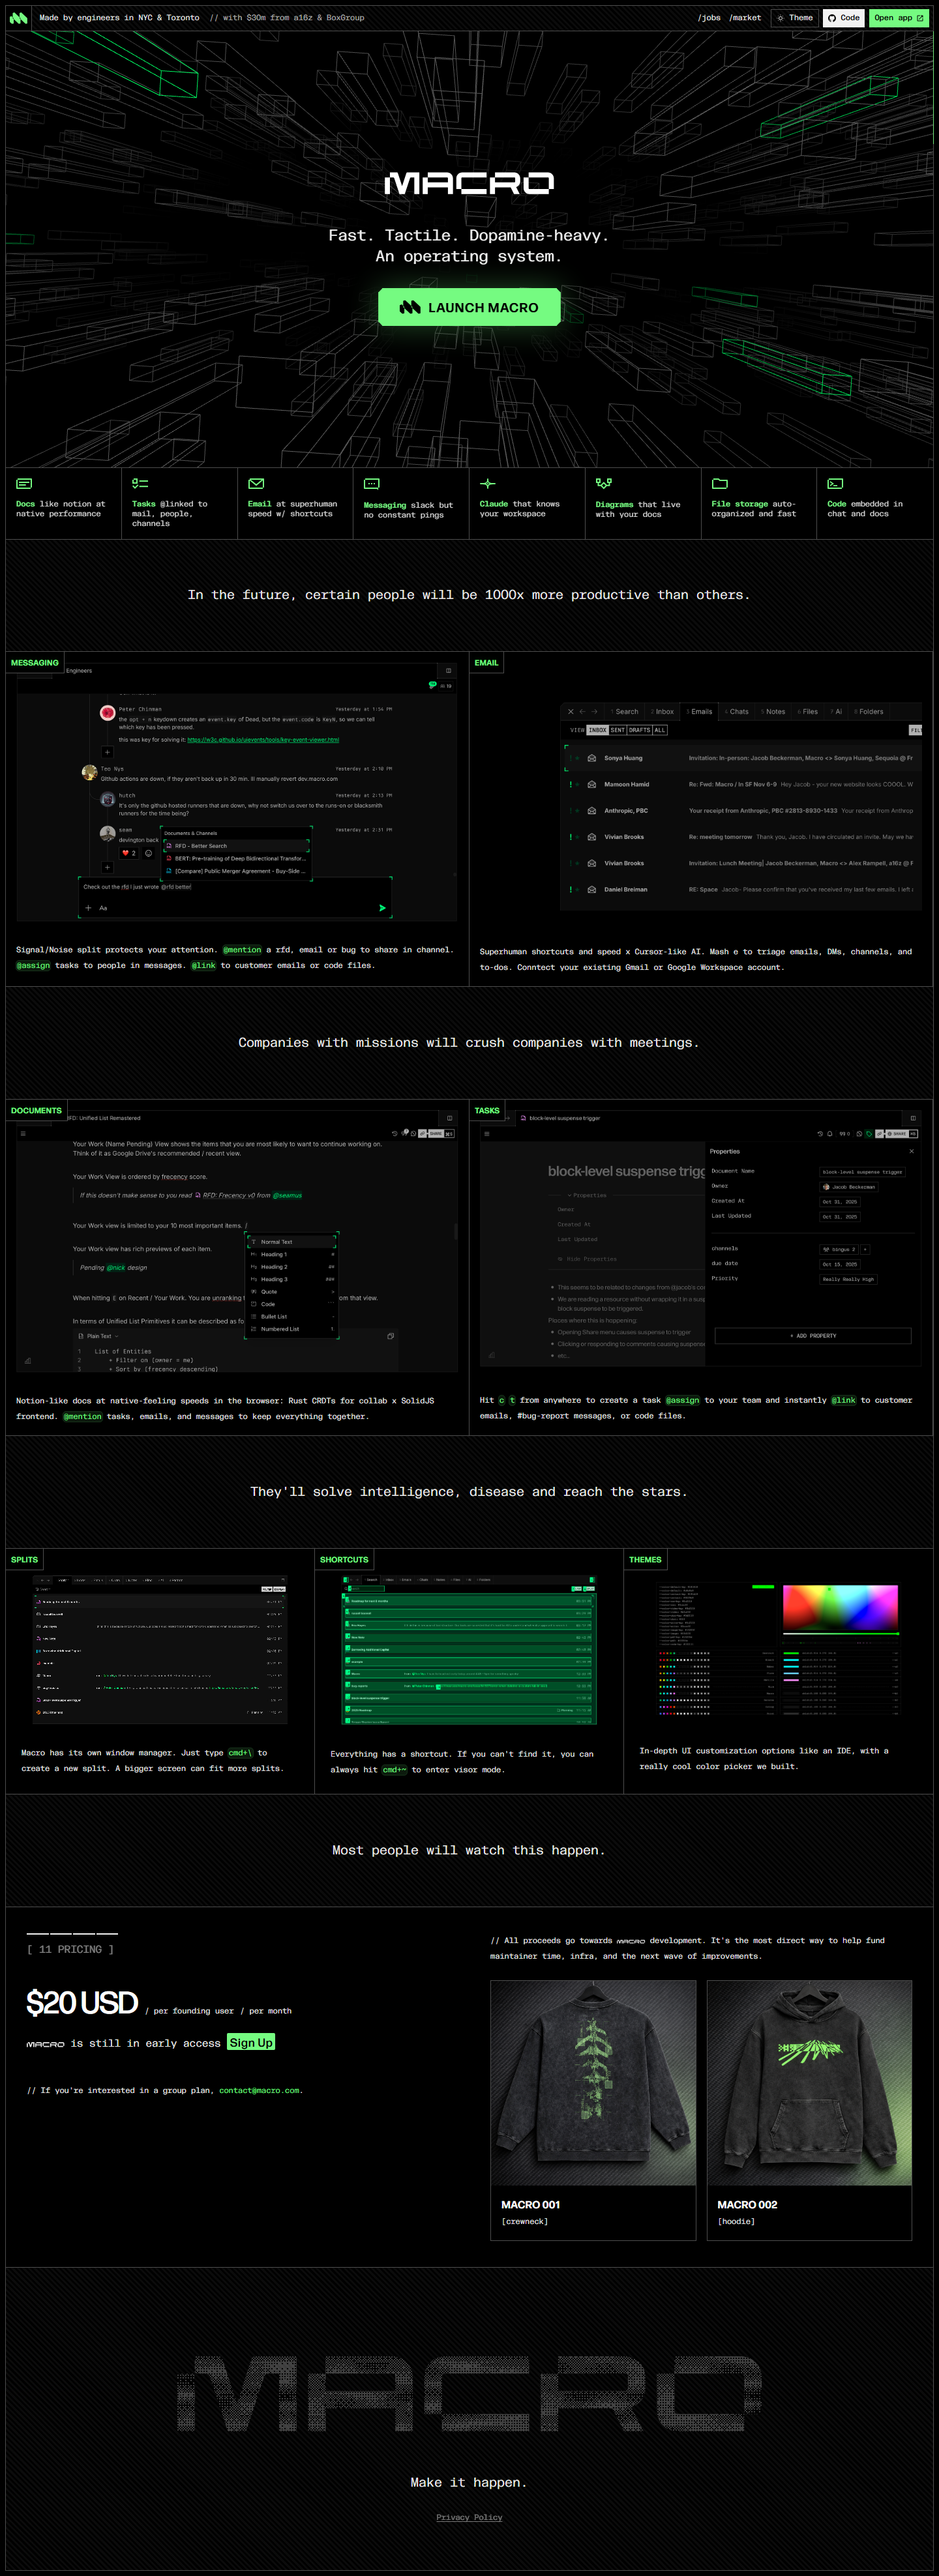This screenshot has width=939, height=2576.
Task: Click the green Sign Up button
Action: click(x=251, y=2043)
